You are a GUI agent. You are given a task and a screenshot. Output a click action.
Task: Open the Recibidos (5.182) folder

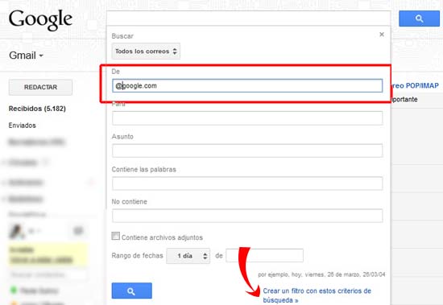point(37,109)
